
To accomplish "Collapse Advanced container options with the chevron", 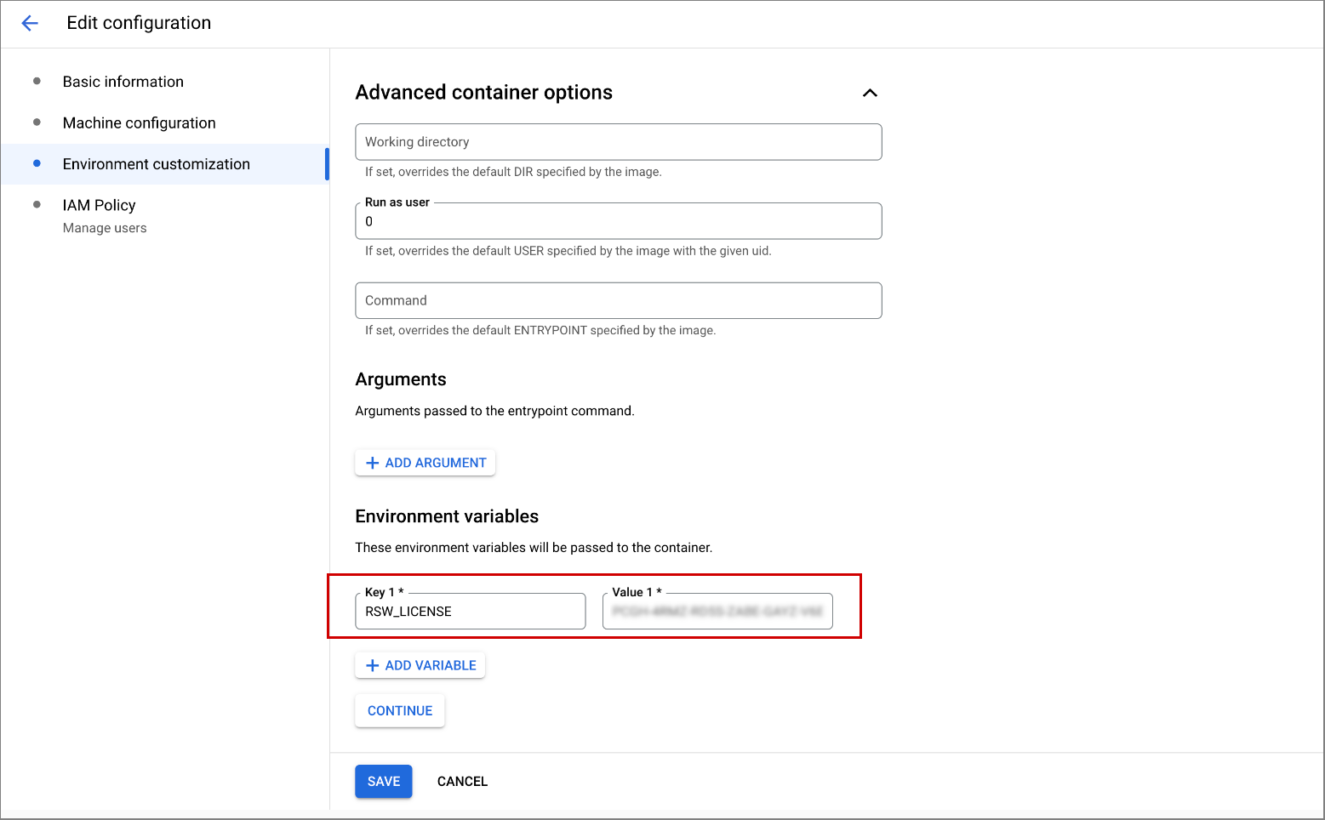I will coord(869,93).
